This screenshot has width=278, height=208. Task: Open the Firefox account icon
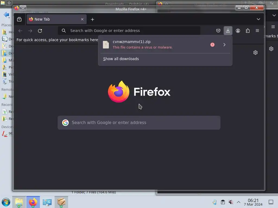[x=238, y=31]
